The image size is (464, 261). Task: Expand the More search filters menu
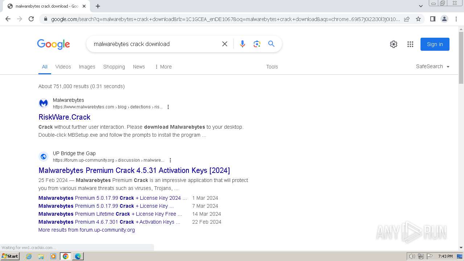[163, 67]
